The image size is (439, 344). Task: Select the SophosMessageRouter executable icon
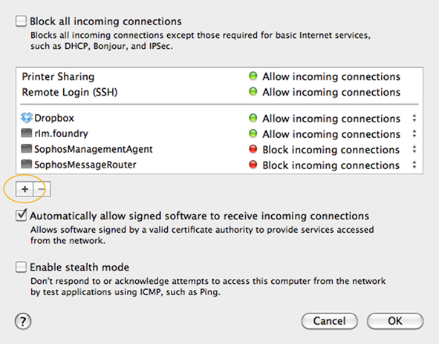coord(26,165)
